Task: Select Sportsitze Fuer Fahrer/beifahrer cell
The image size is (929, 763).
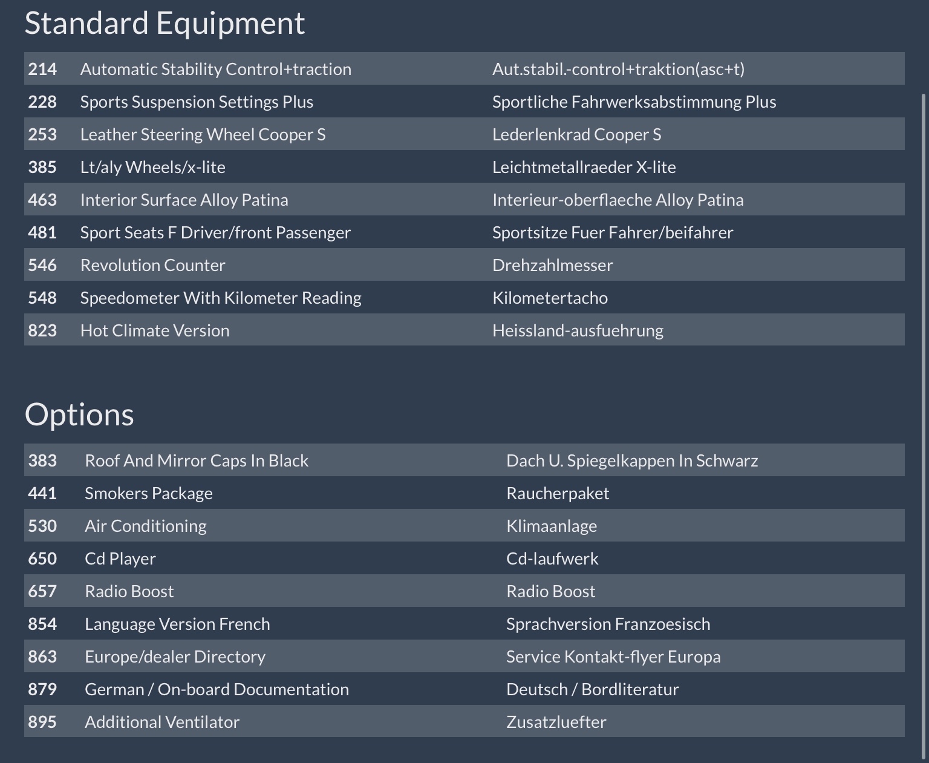Action: point(612,232)
